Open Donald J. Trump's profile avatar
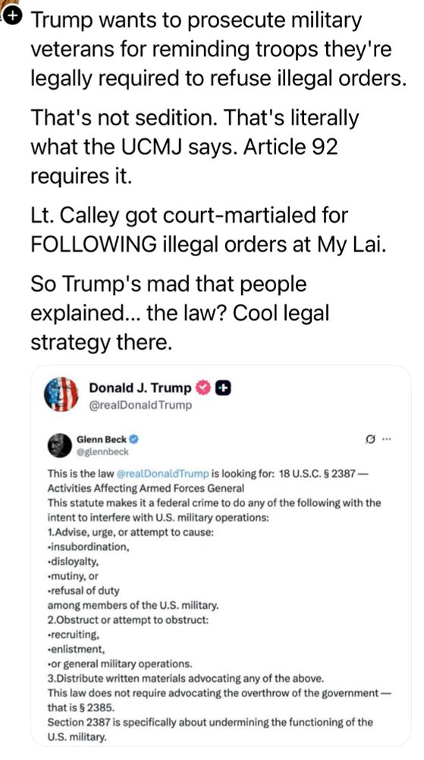 coord(61,394)
